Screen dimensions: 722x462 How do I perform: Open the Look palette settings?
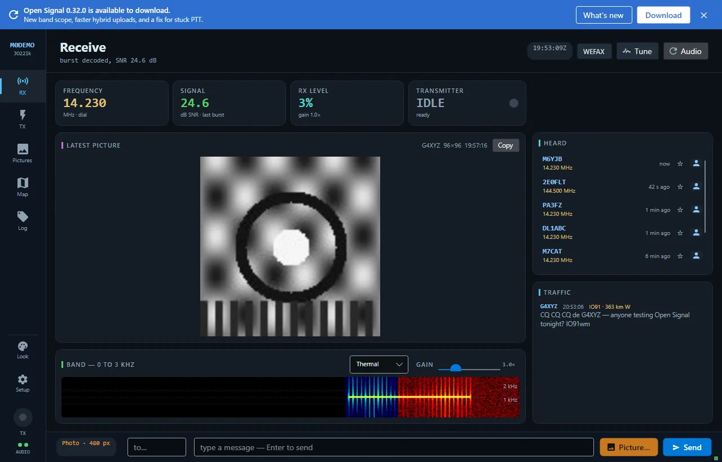click(x=23, y=350)
